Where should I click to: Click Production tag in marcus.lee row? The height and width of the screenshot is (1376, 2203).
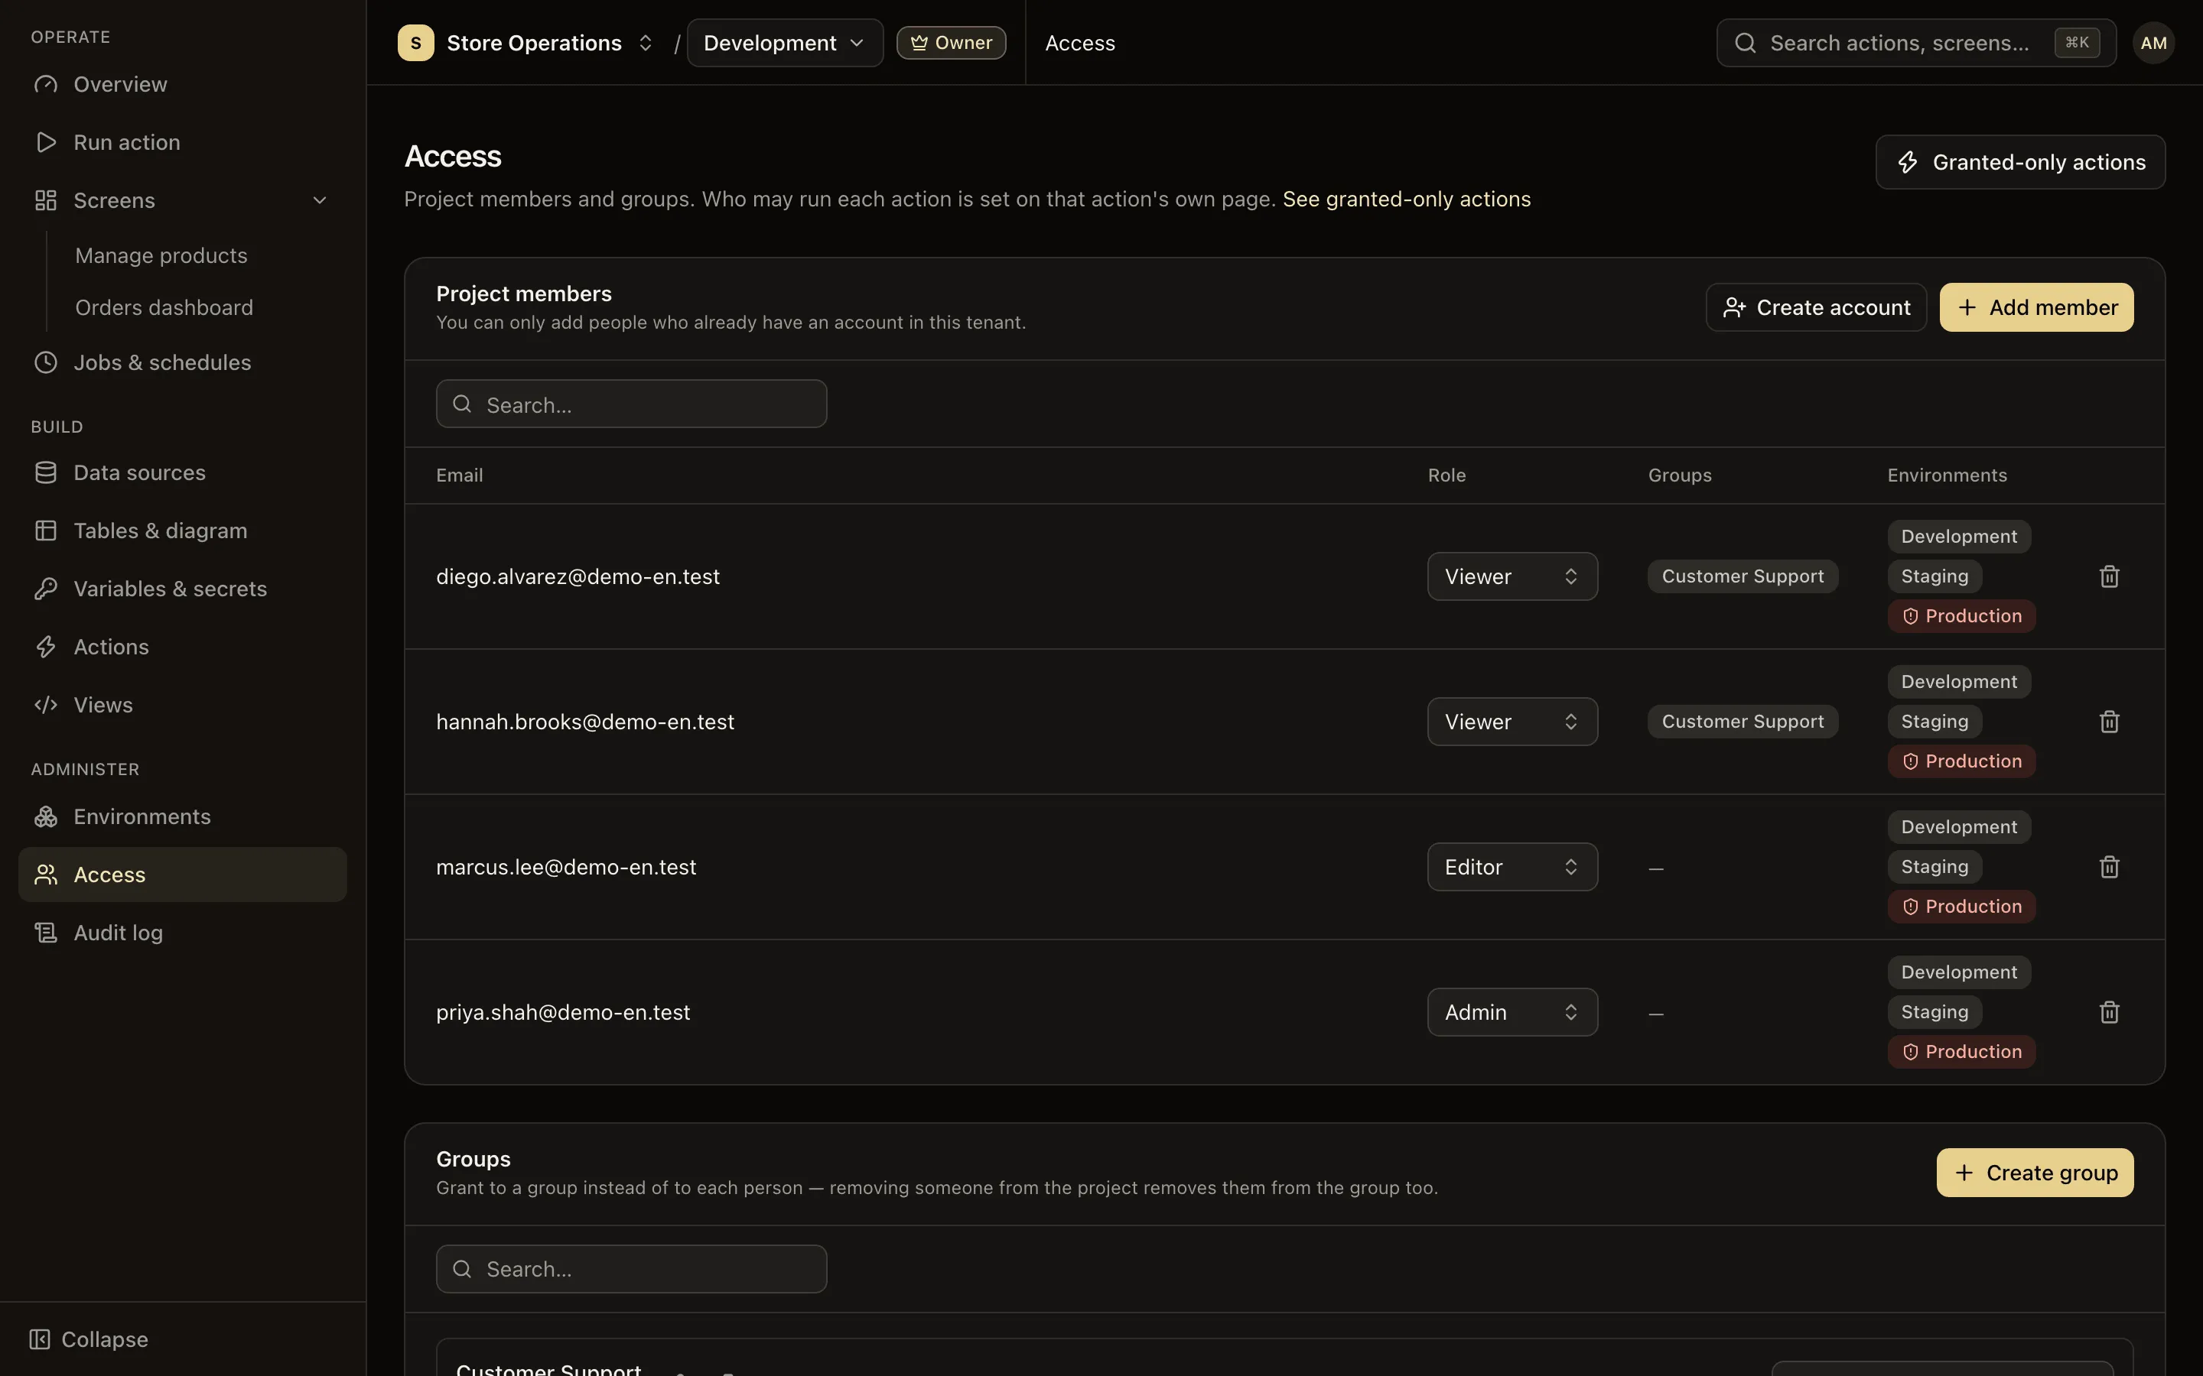click(1961, 907)
